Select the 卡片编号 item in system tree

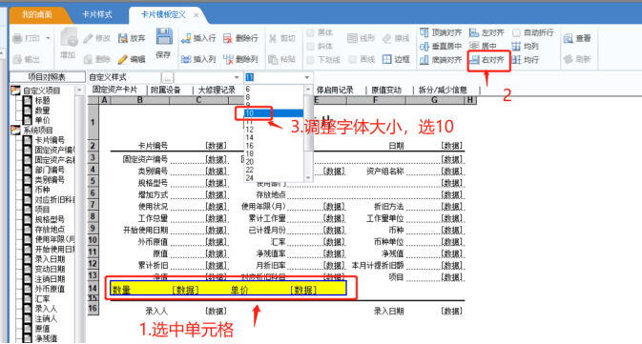click(x=50, y=140)
